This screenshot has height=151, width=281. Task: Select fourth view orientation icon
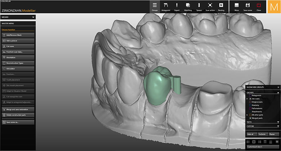(265, 142)
